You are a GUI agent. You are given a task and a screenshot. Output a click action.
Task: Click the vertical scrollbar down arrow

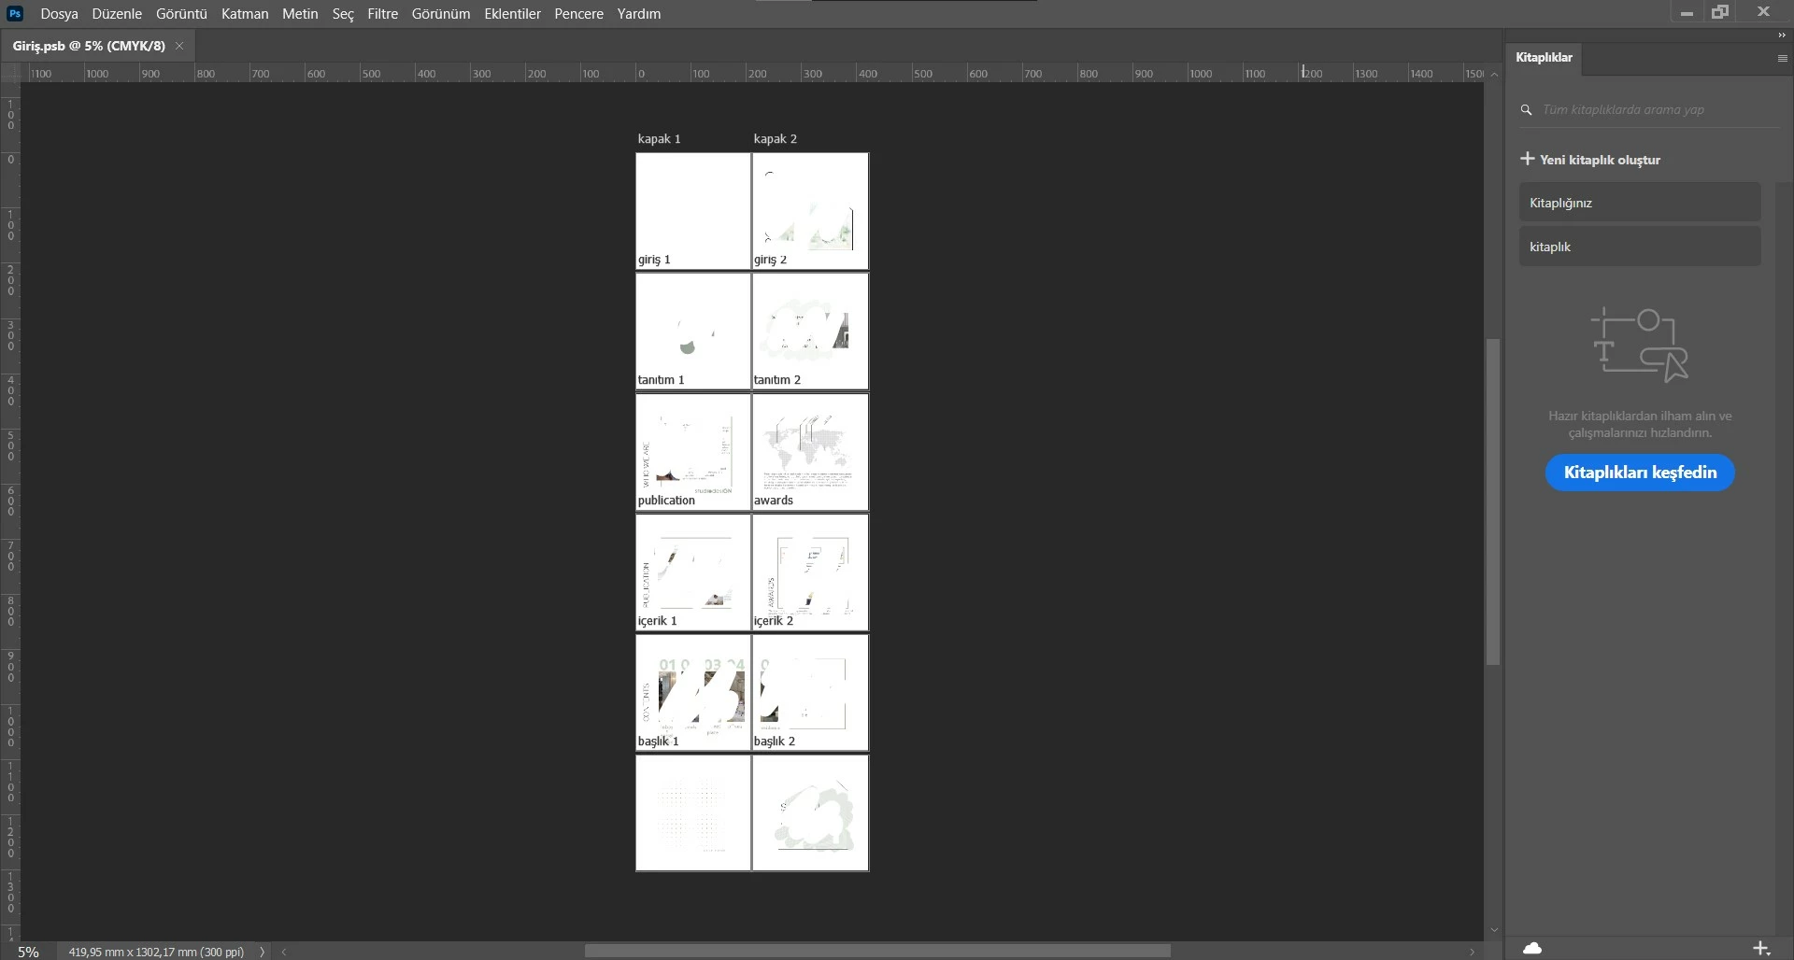1493,930
